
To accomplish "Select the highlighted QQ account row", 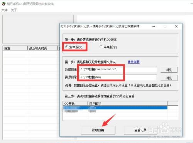I will click(115, 108).
